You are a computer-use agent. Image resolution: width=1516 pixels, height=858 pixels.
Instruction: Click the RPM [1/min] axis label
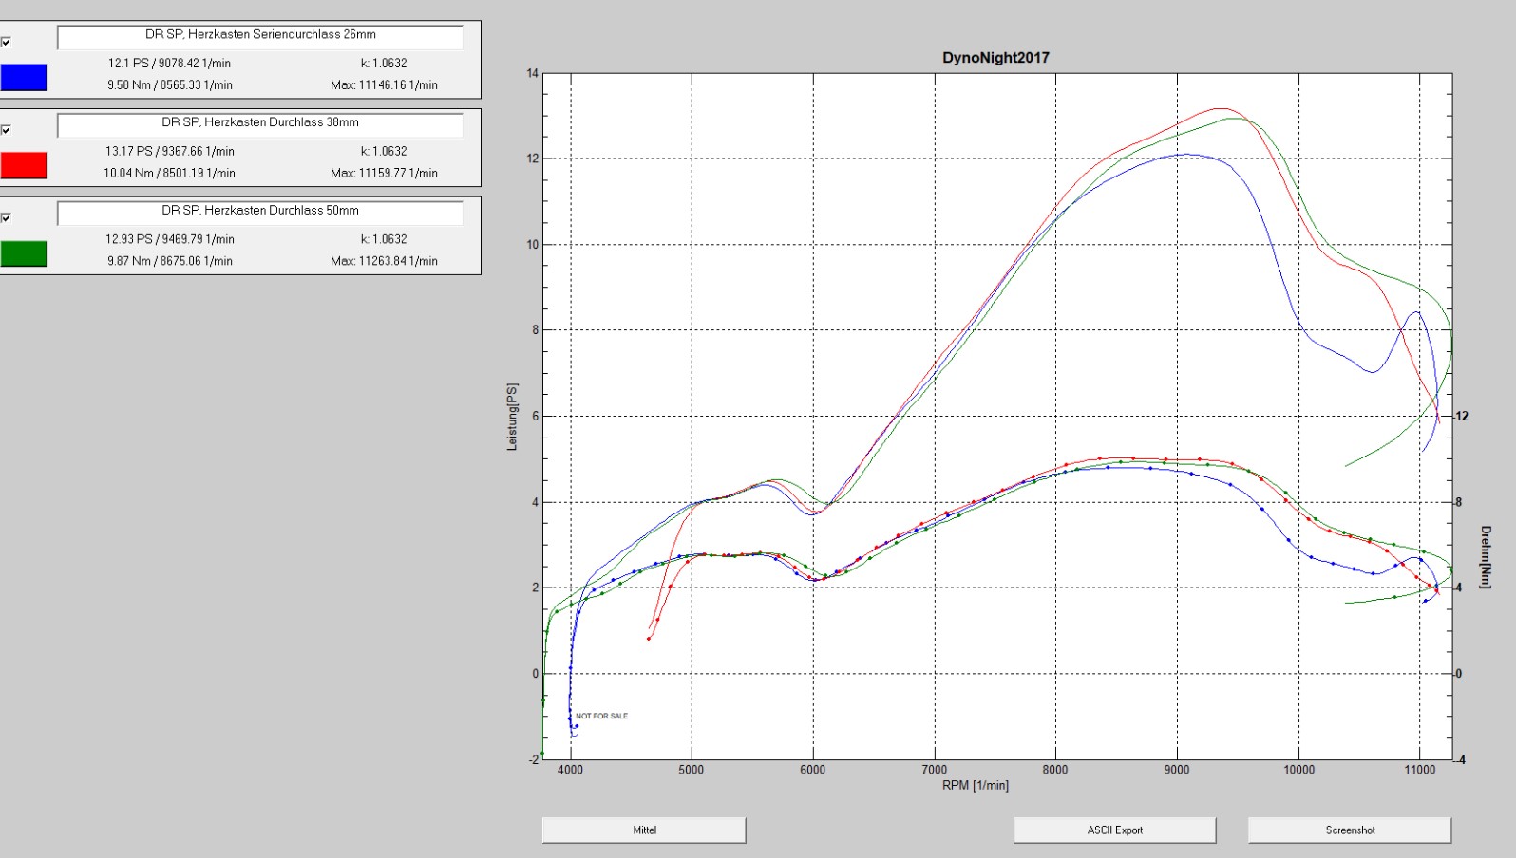click(x=975, y=785)
